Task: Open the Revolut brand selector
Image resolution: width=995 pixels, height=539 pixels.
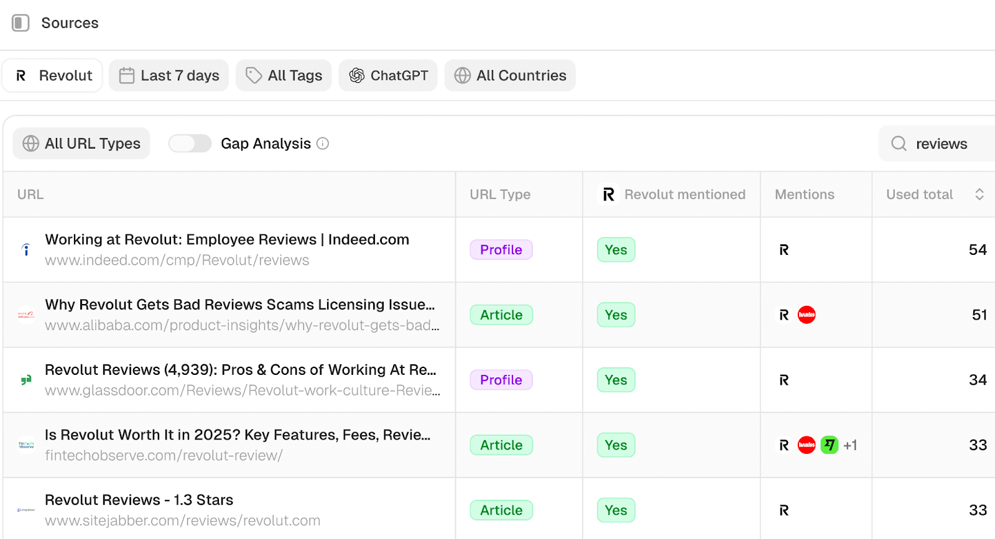Action: click(x=53, y=76)
